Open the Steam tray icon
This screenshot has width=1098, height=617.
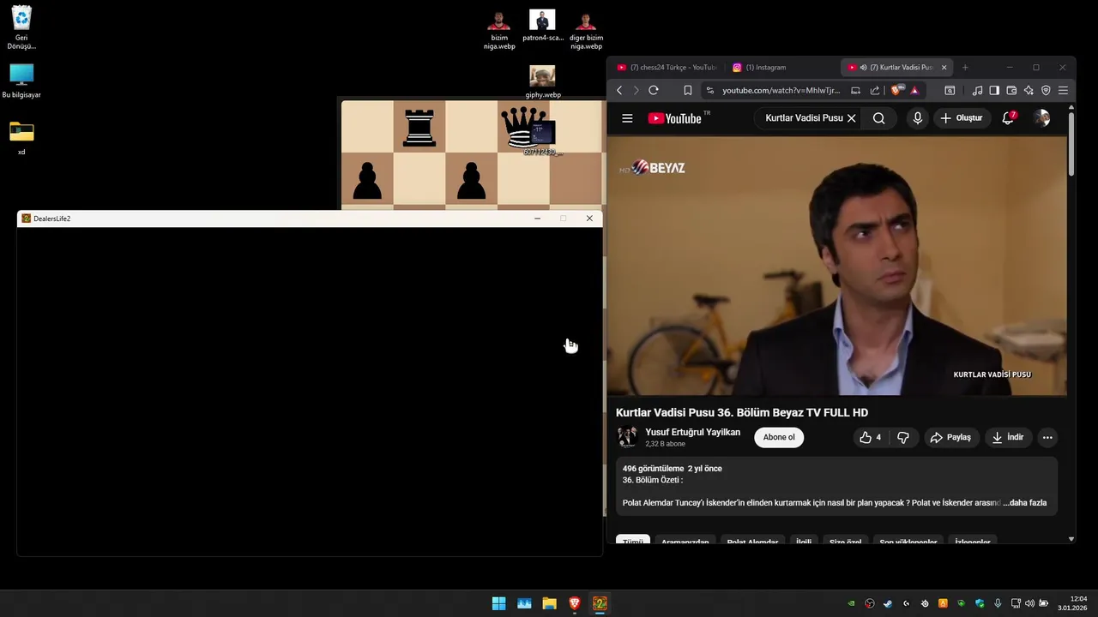[x=888, y=603]
